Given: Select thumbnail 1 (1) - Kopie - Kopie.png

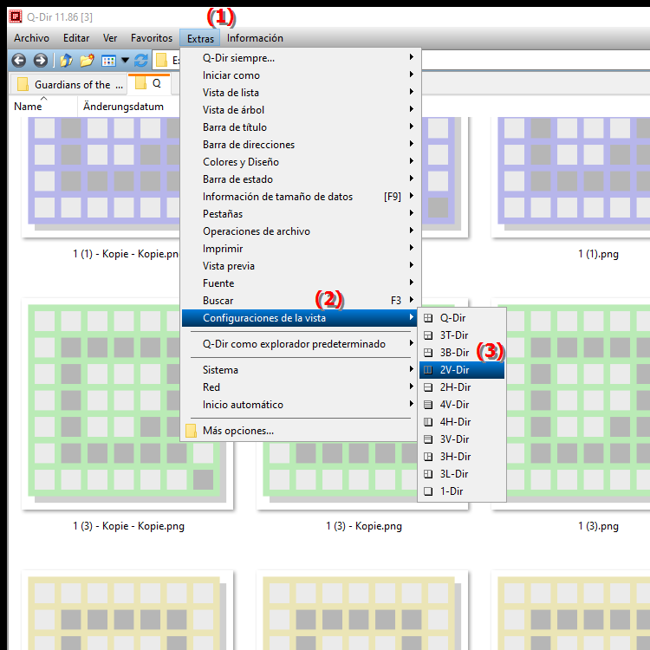Looking at the screenshot, I should point(101,177).
